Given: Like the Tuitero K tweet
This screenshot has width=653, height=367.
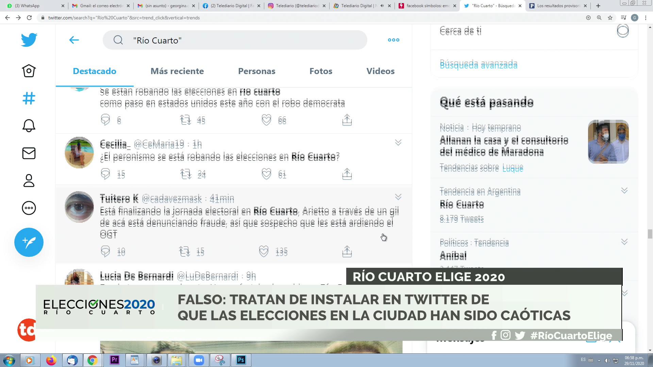Looking at the screenshot, I should point(264,251).
